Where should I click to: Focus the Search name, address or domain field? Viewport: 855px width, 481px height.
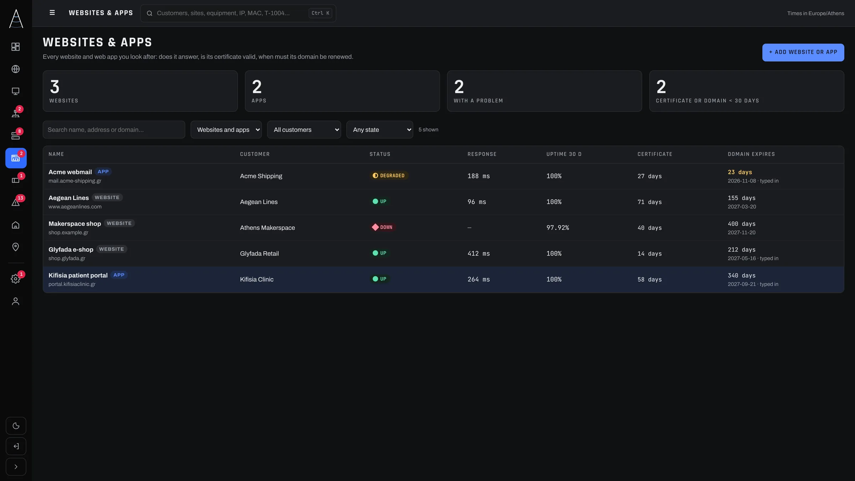(114, 130)
